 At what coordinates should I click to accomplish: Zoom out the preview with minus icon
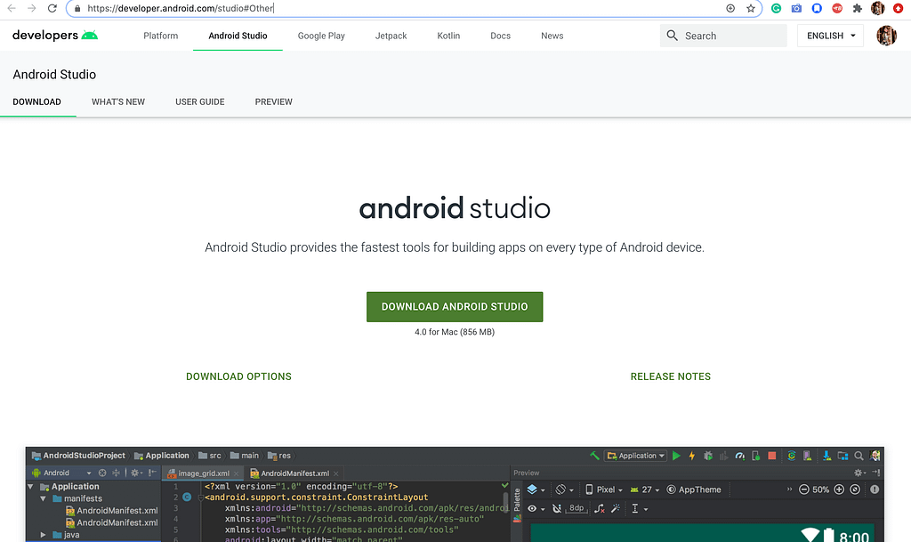[x=804, y=489]
